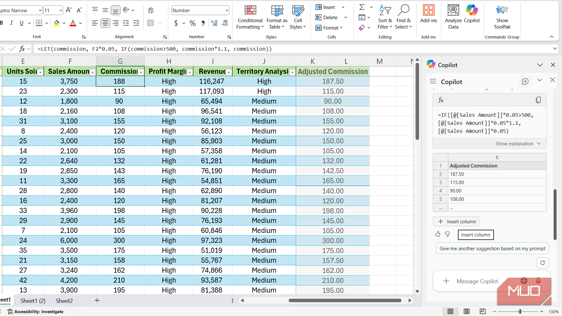562x316 pixels.
Task: Switch to Page Break Preview view
Action: point(483,311)
